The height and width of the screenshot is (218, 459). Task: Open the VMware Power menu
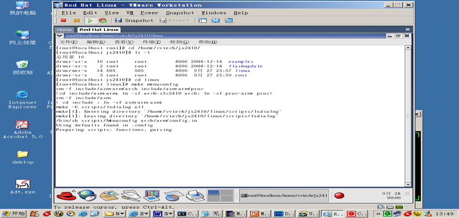tap(149, 13)
